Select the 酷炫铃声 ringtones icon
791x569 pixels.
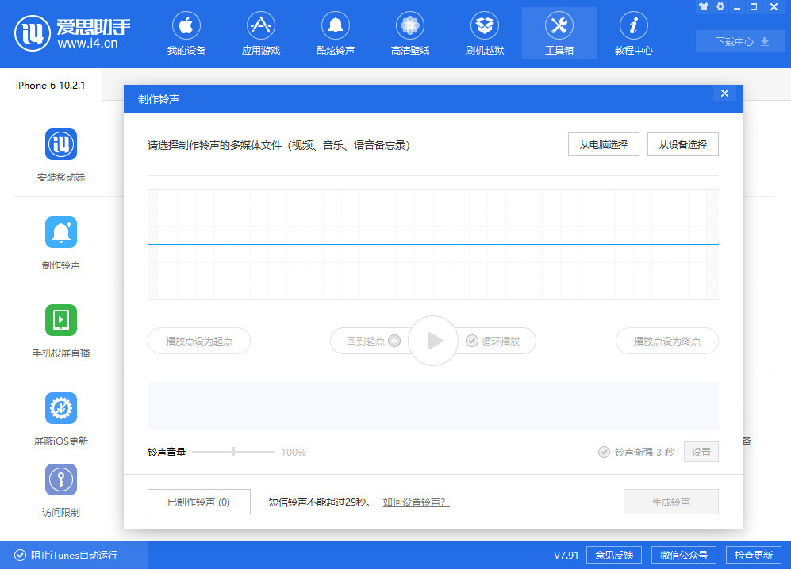click(x=335, y=32)
